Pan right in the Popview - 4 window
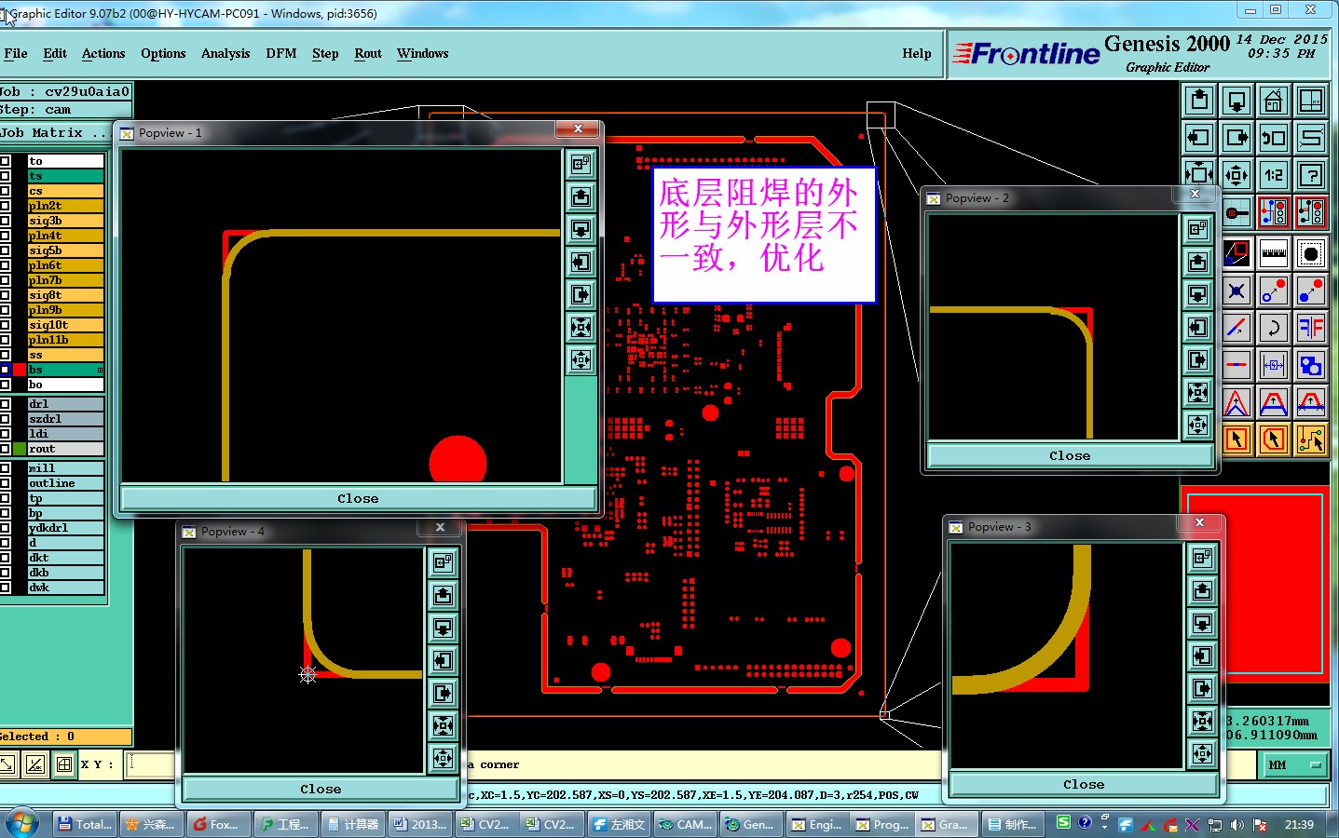This screenshot has width=1339, height=838. point(444,693)
